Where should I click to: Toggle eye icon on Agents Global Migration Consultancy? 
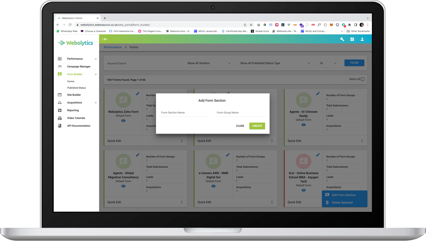point(123,186)
